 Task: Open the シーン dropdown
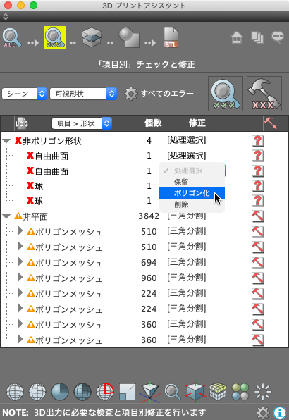[x=25, y=94]
